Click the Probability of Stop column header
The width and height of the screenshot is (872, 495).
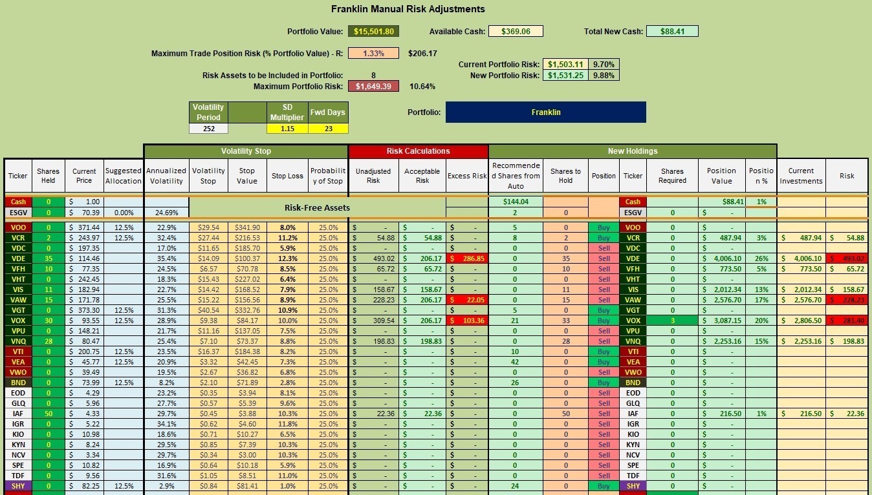click(328, 176)
